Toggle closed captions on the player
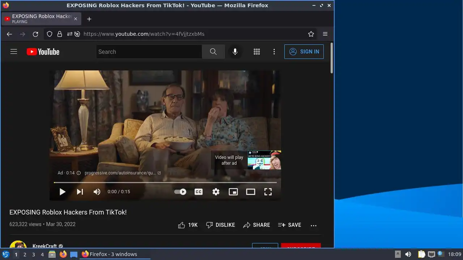 (x=199, y=192)
